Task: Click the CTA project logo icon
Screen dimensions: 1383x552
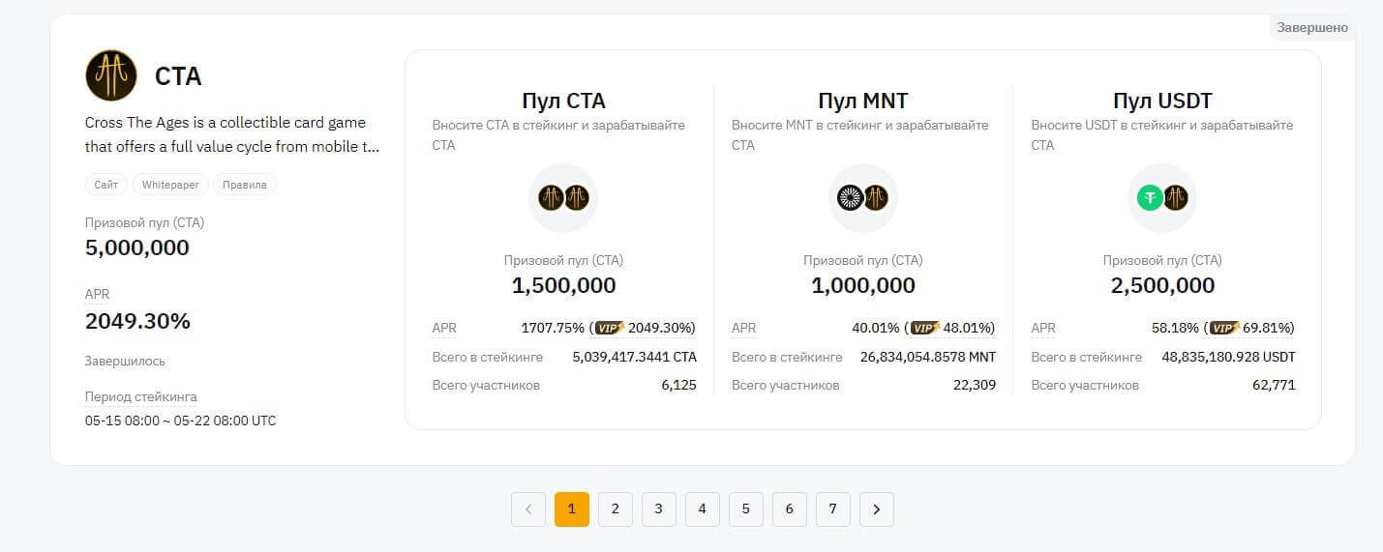Action: tap(111, 75)
